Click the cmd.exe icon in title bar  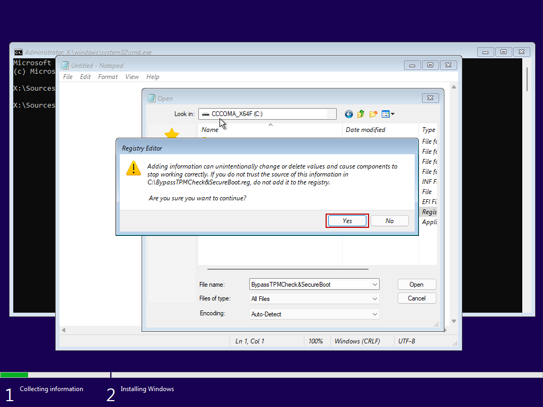coord(19,52)
